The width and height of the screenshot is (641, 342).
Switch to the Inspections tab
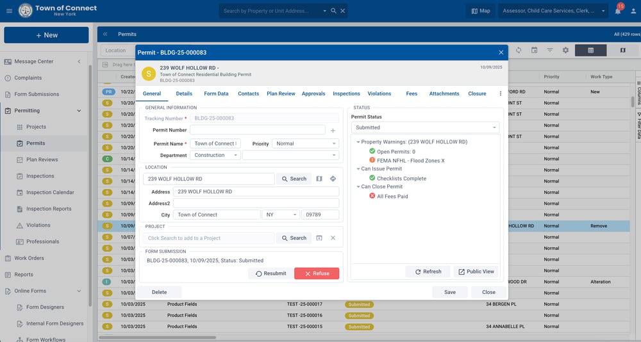pyautogui.click(x=346, y=94)
